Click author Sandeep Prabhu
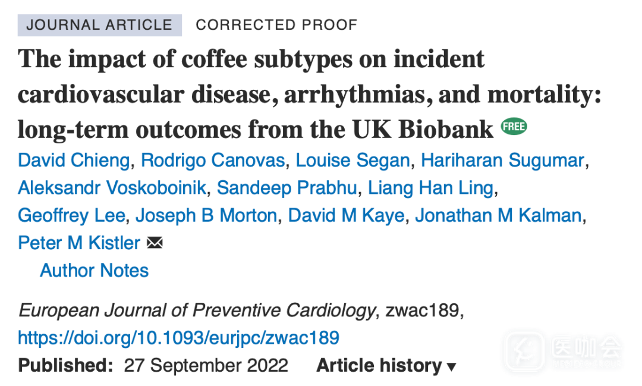The height and width of the screenshot is (386, 642). point(287,188)
